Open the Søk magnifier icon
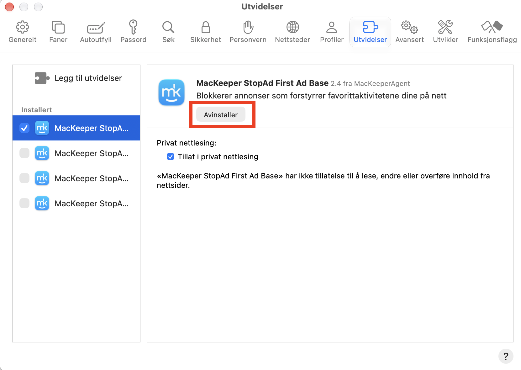The width and height of the screenshot is (521, 370). pos(168,27)
